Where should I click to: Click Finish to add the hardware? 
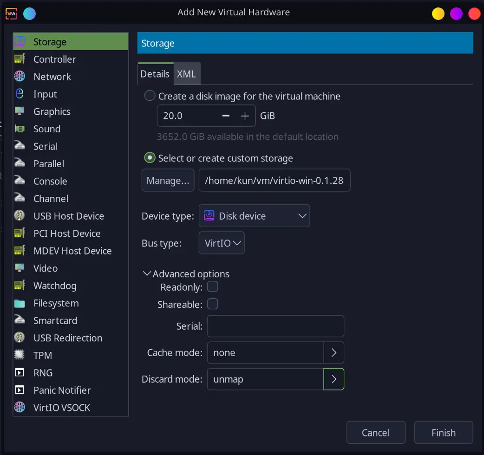pos(443,433)
